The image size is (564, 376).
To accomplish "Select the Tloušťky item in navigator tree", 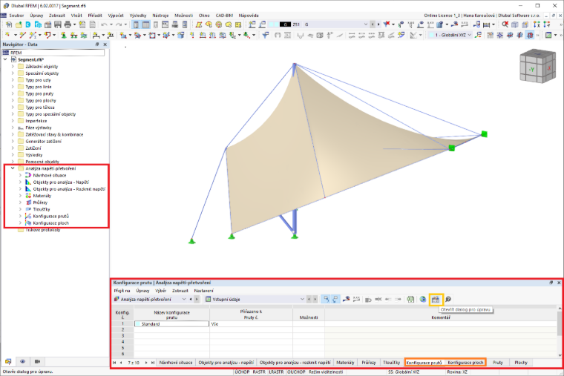I will 42,209.
